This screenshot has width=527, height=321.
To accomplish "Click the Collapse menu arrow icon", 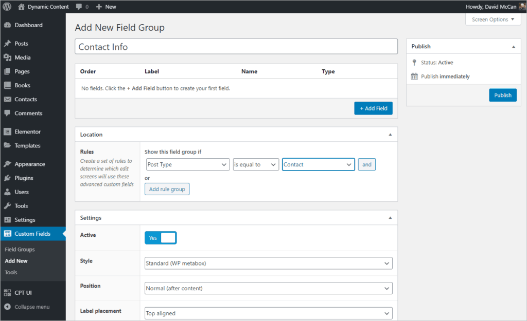I will (x=7, y=307).
